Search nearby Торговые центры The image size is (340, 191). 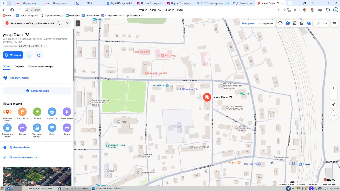pyautogui.click(x=37, y=131)
